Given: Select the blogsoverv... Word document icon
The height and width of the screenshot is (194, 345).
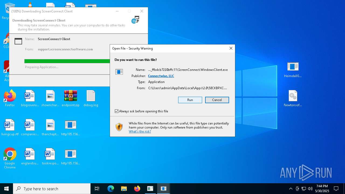Looking at the screenshot, I should point(30,98).
